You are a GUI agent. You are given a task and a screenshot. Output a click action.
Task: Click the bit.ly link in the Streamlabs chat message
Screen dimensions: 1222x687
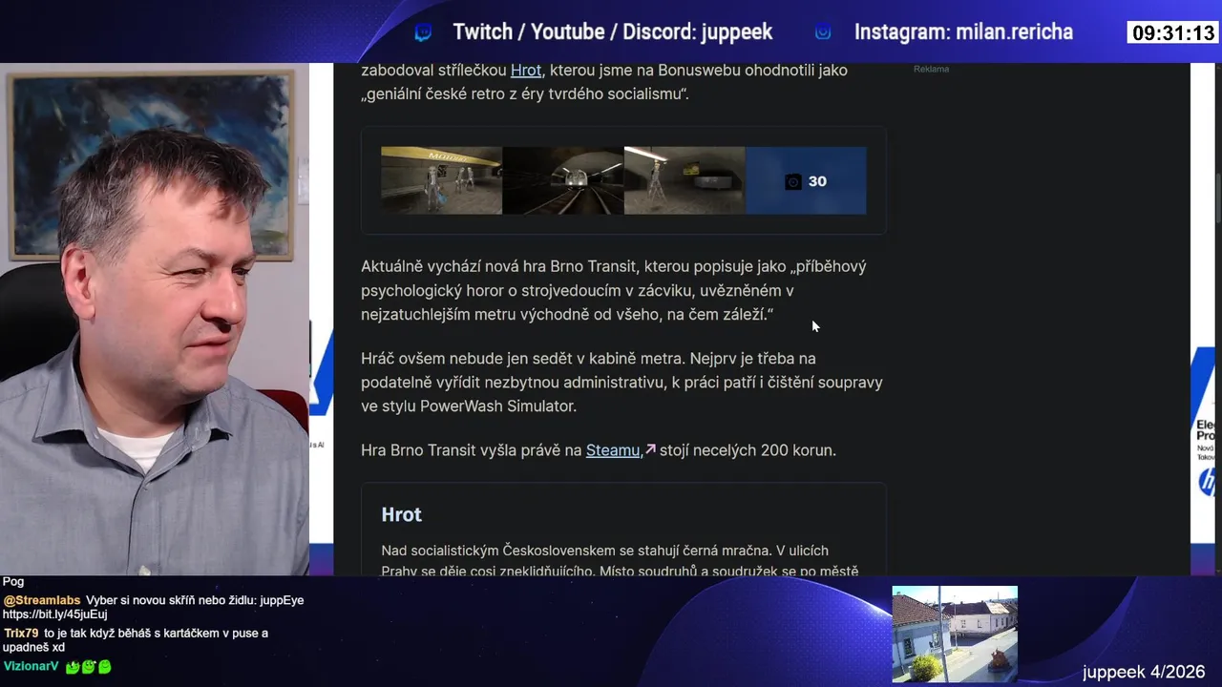[54, 615]
